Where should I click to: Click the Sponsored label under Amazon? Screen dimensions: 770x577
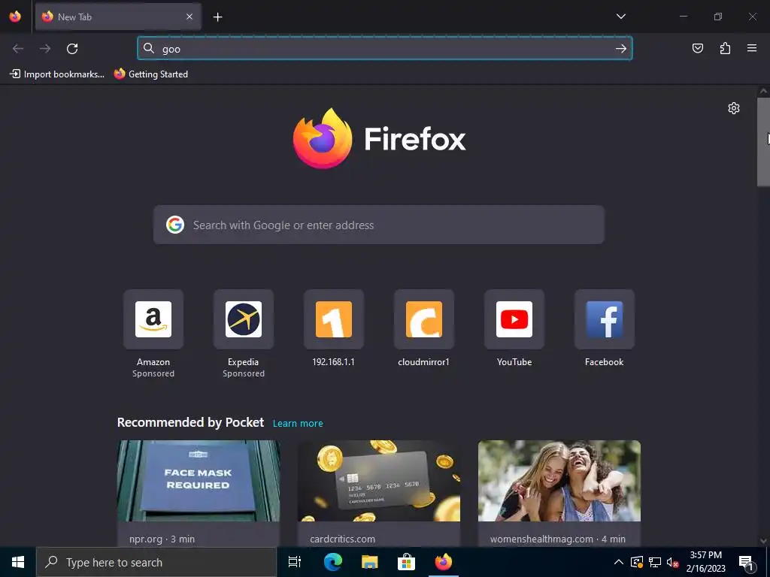(x=153, y=373)
